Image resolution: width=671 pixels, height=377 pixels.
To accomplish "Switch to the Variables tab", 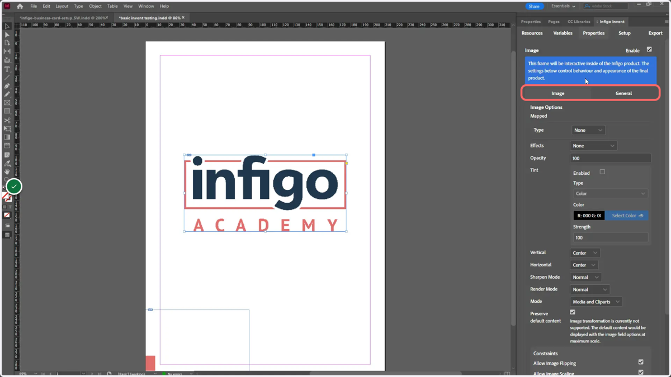I will point(563,33).
